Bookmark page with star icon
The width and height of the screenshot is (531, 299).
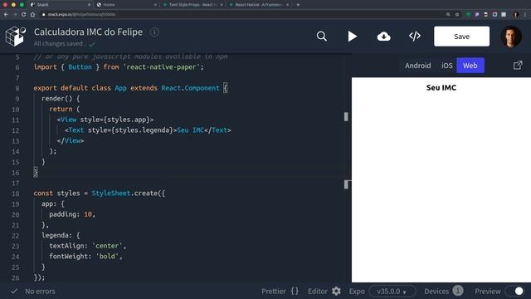tap(457, 15)
